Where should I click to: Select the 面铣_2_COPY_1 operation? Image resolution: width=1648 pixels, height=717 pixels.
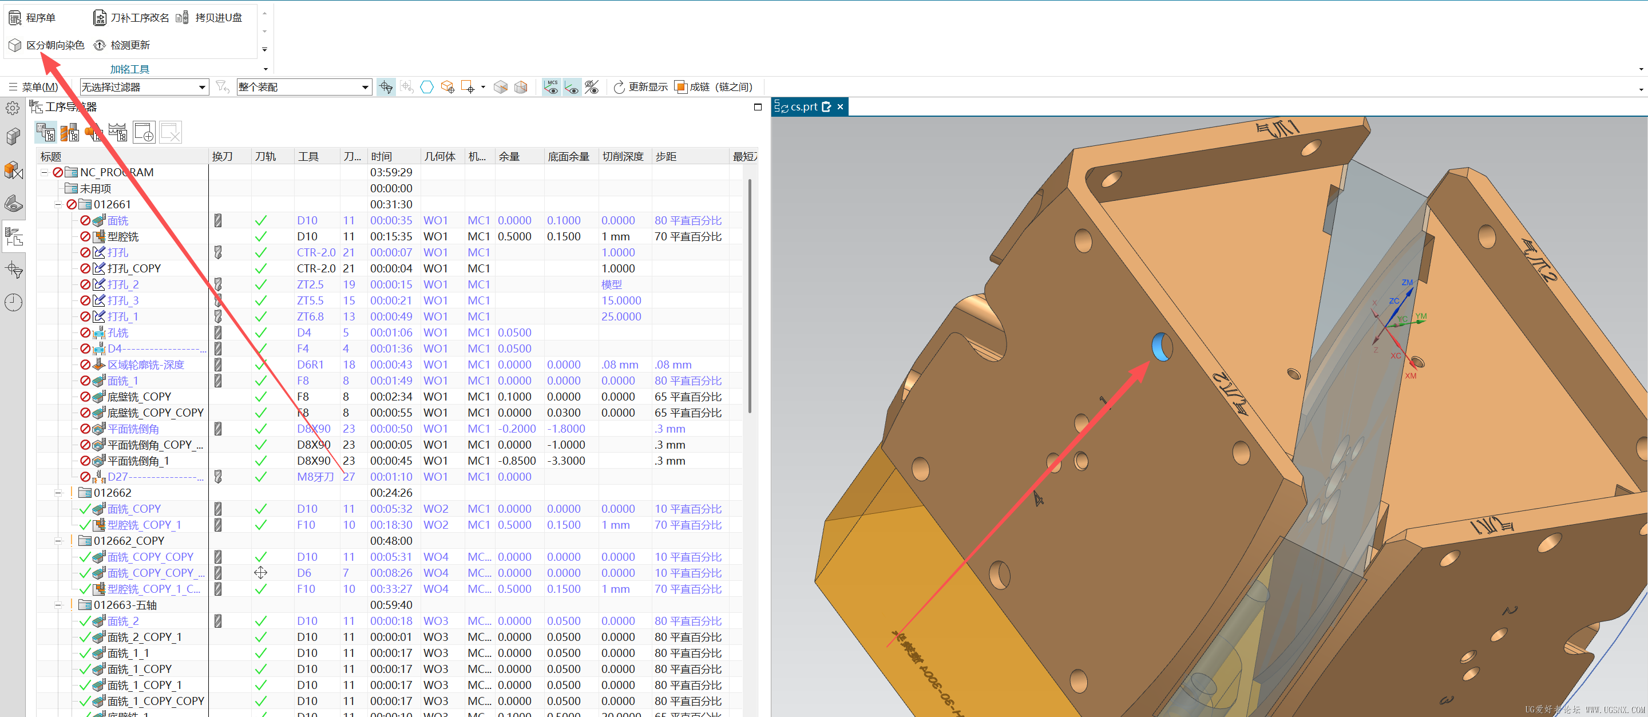pyautogui.click(x=145, y=637)
